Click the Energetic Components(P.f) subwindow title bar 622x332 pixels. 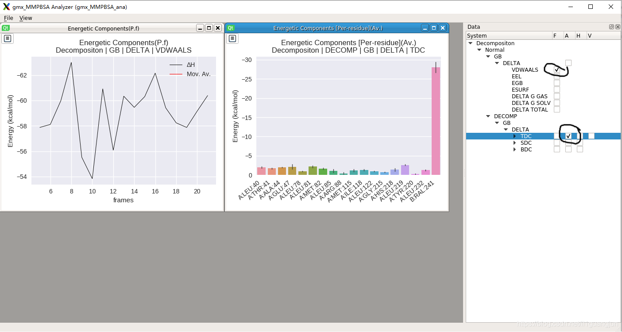tap(103, 28)
